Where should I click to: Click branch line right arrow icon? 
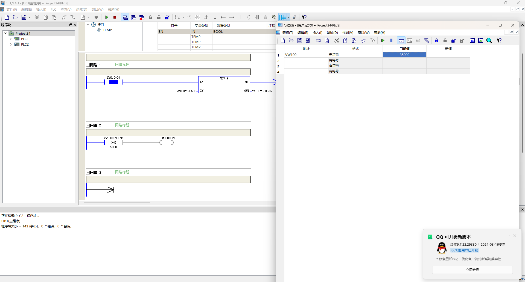pyautogui.click(x=232, y=17)
